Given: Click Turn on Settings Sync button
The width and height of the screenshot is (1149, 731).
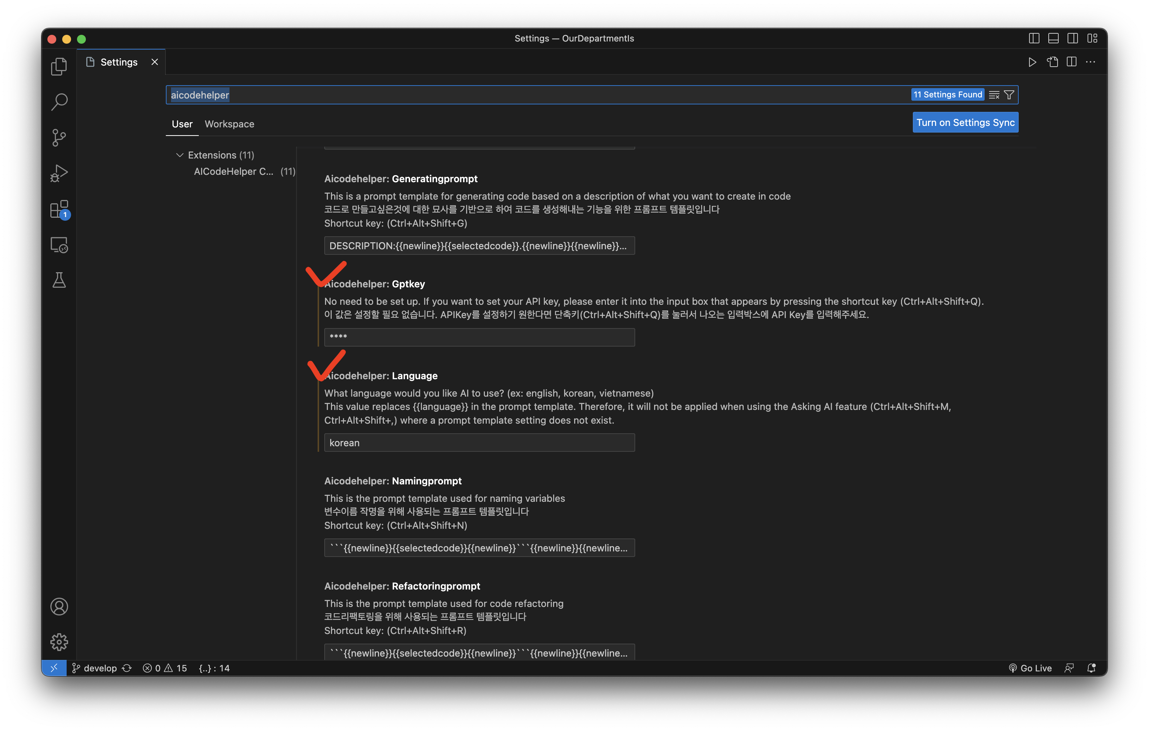Looking at the screenshot, I should pyautogui.click(x=965, y=123).
